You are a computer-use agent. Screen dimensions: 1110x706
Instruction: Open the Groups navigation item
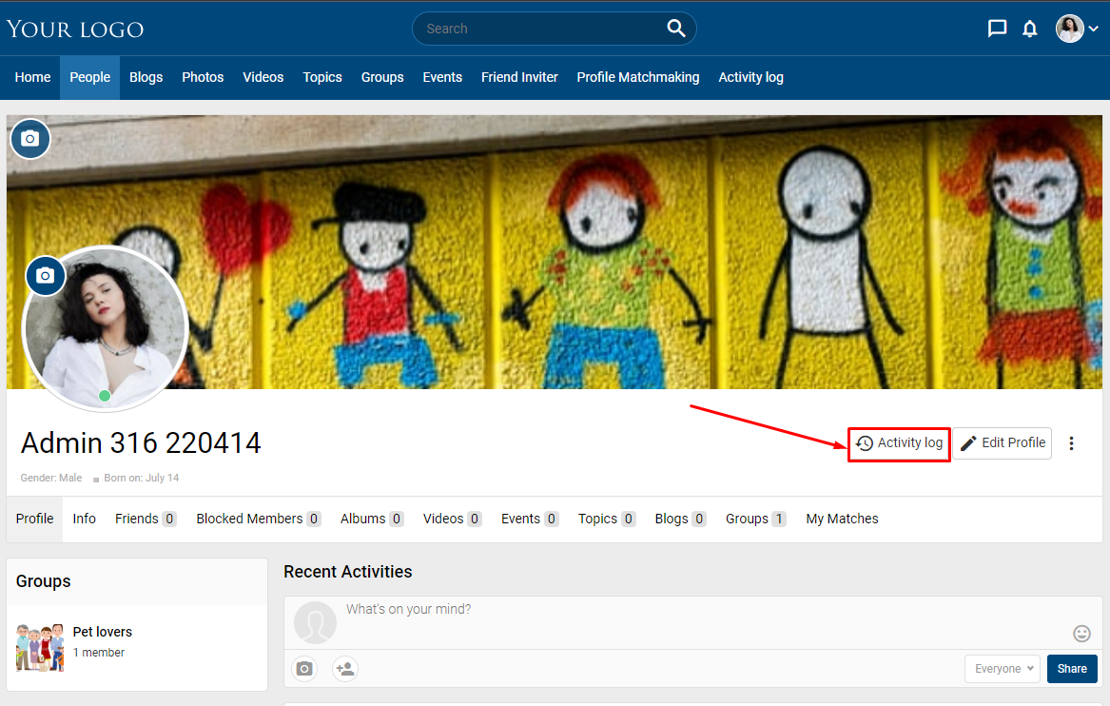(x=382, y=77)
